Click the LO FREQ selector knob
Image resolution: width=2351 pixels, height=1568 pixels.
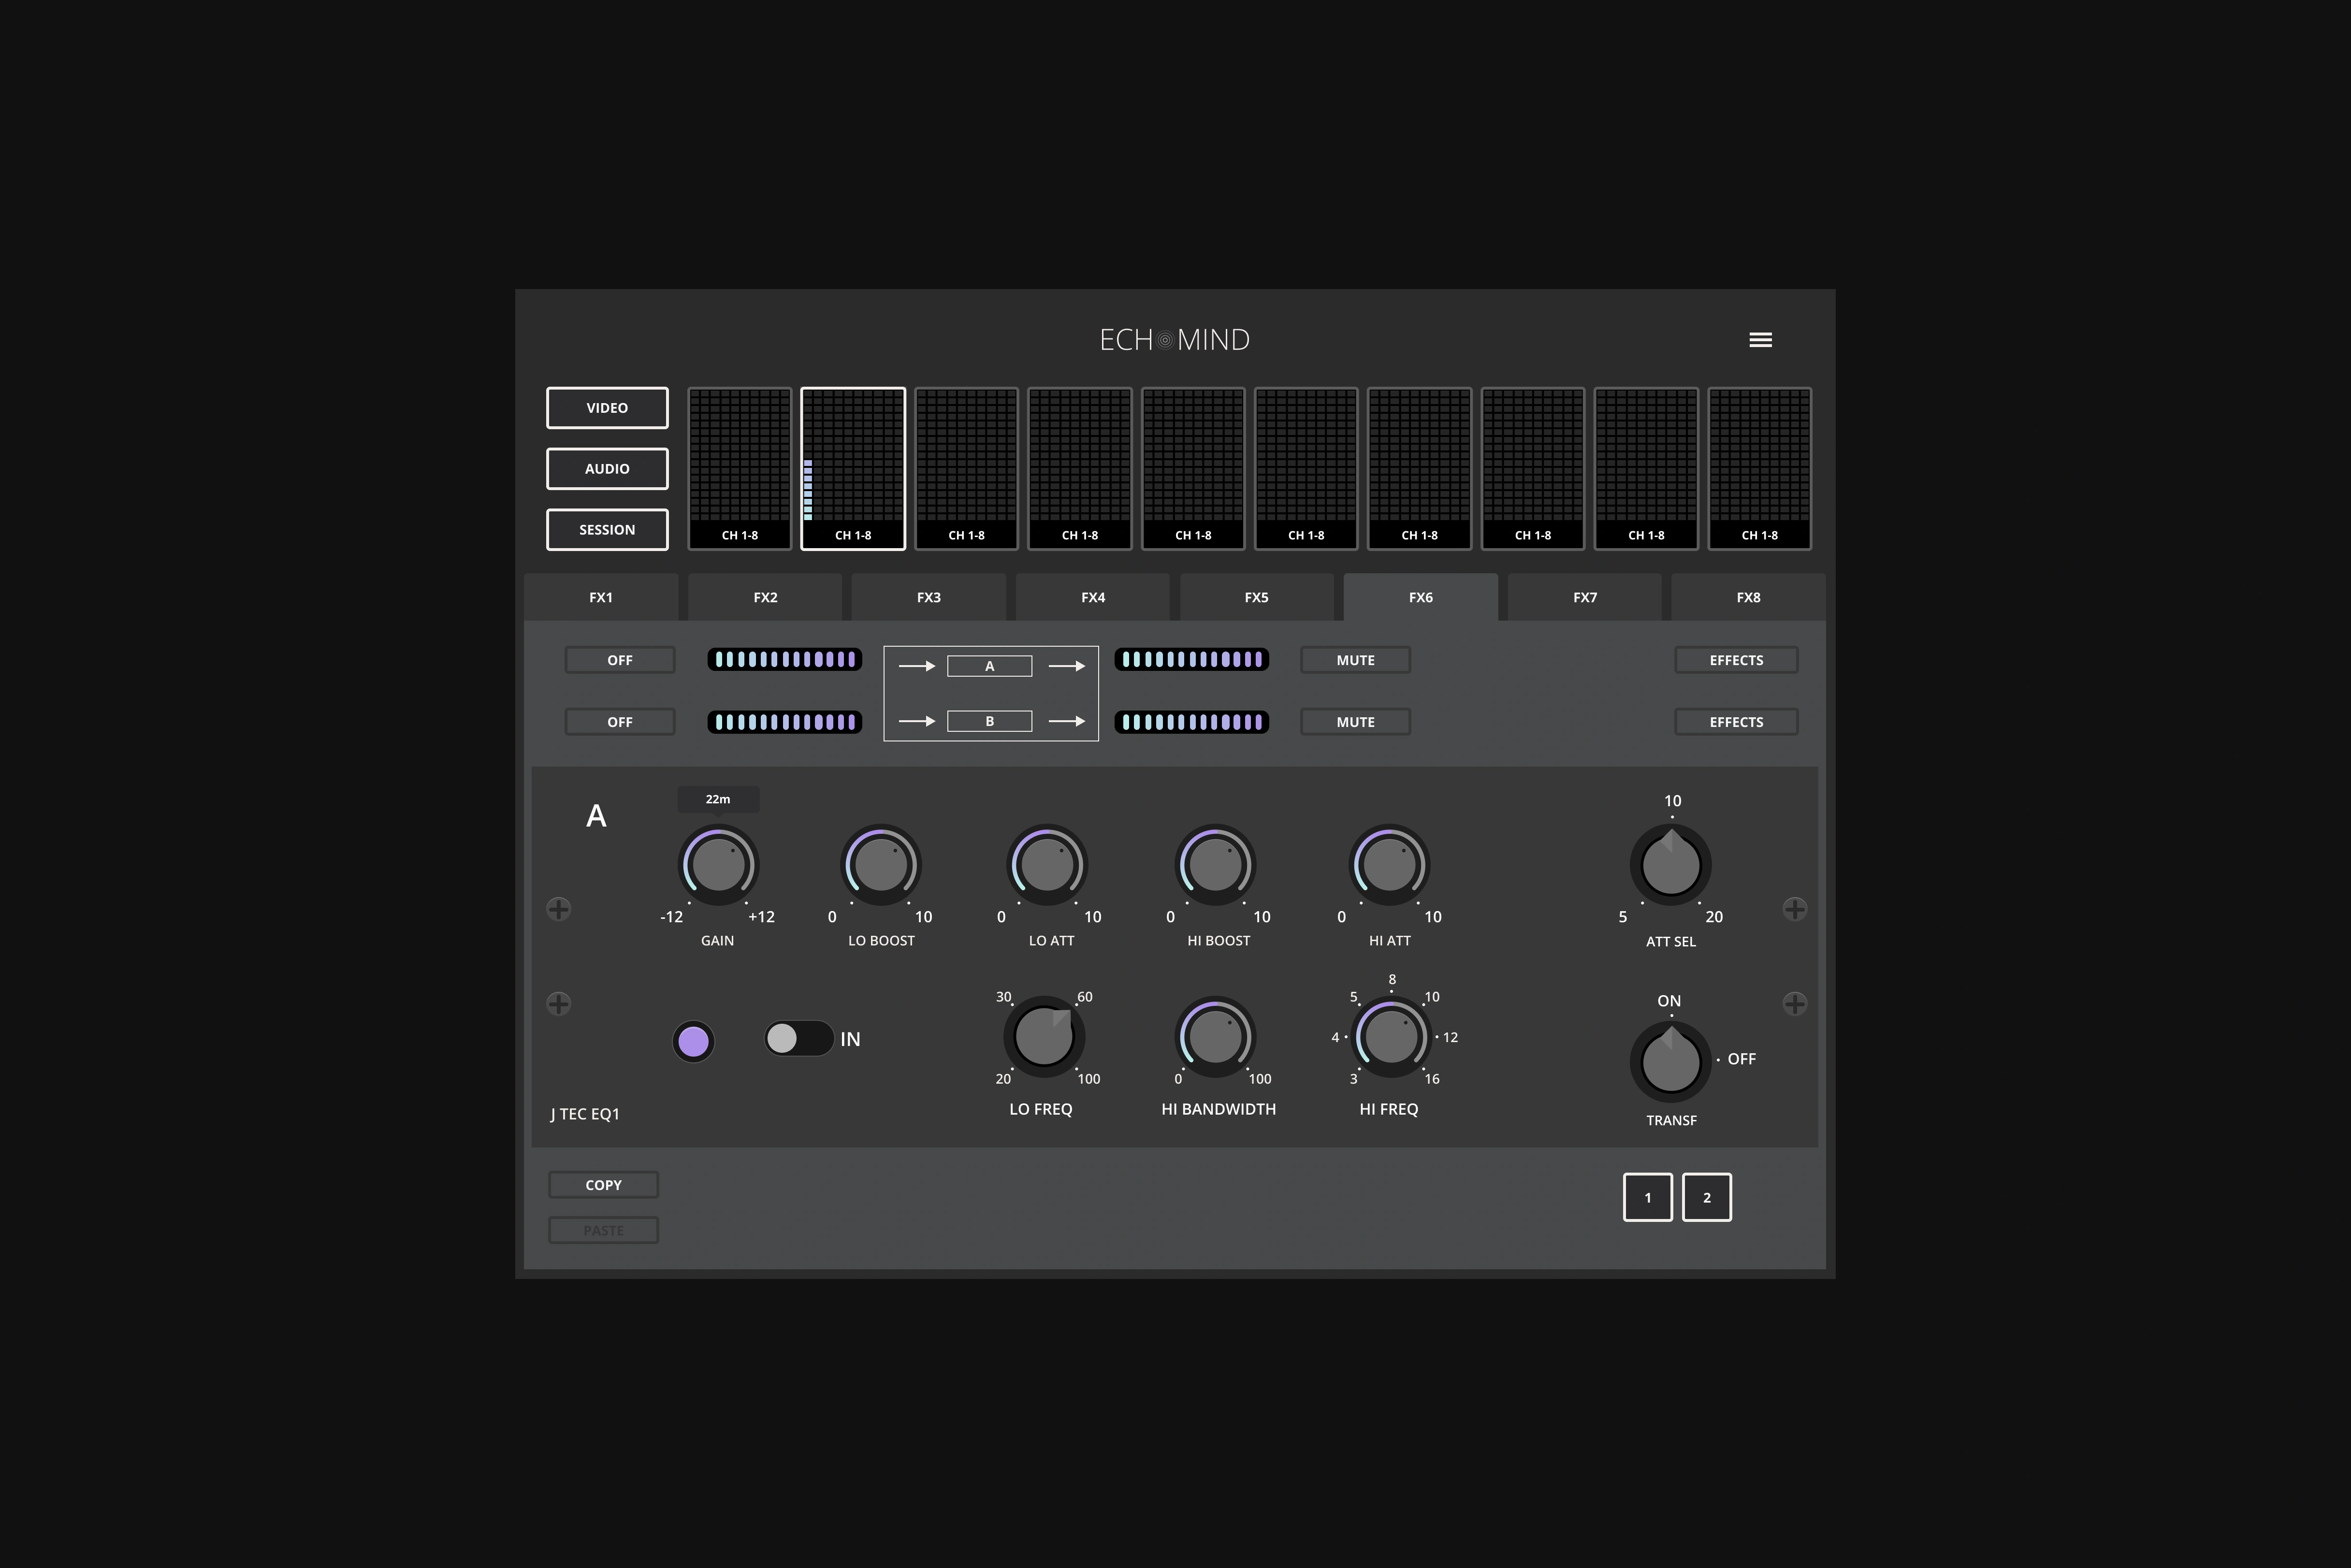point(1044,1037)
